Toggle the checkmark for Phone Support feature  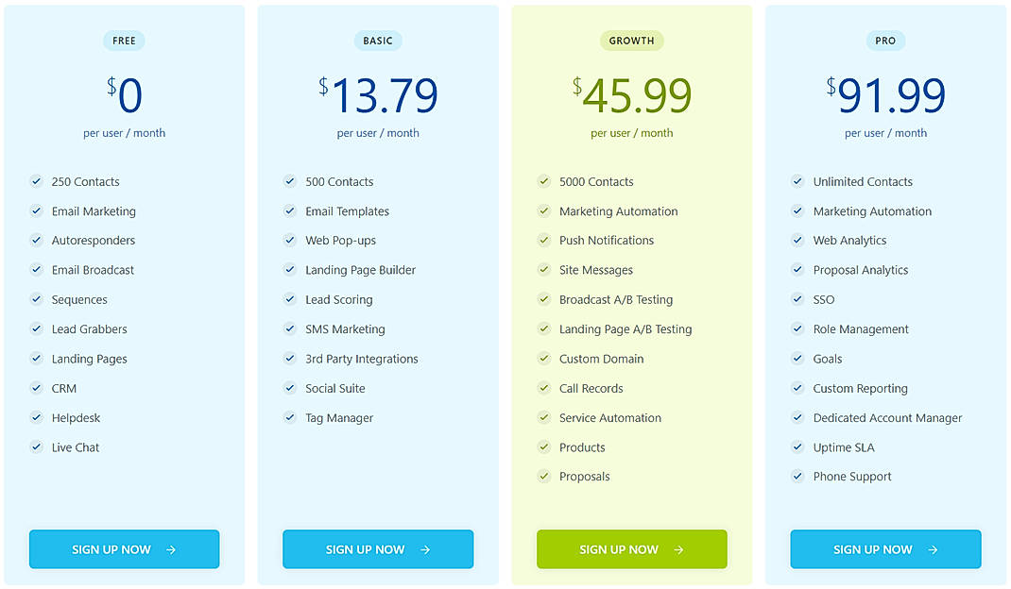click(x=797, y=476)
